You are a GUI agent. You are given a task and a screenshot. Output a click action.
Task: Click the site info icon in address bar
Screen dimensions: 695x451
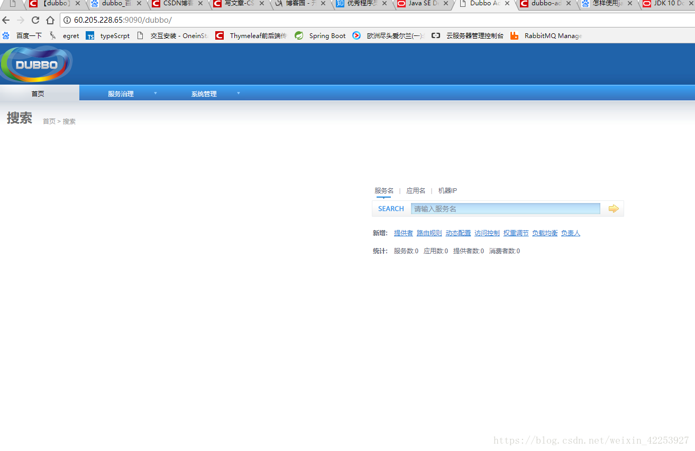67,21
